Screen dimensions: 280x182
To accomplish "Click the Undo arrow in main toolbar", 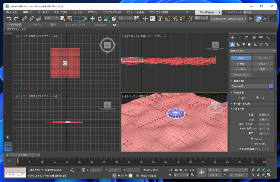I will (x=9, y=19).
